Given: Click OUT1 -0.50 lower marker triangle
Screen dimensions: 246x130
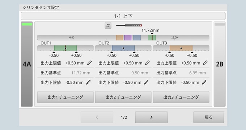Looking at the screenshot, I should pos(54,52).
